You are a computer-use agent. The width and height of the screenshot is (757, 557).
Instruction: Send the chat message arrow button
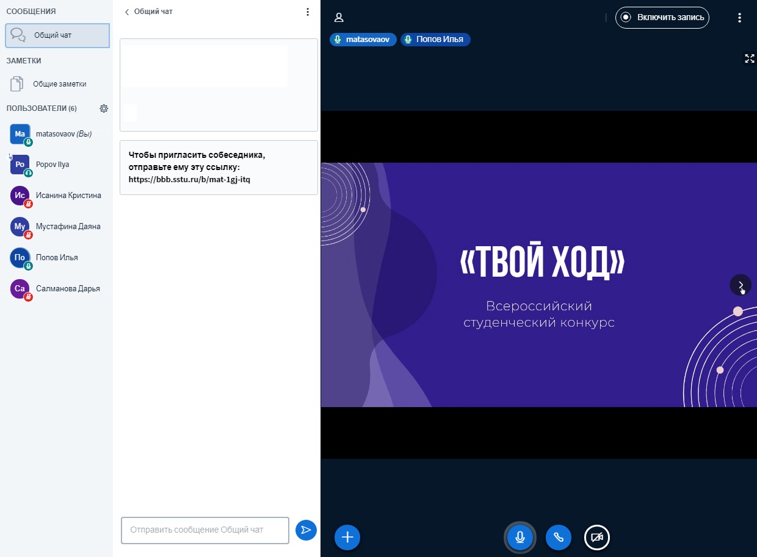(x=306, y=530)
